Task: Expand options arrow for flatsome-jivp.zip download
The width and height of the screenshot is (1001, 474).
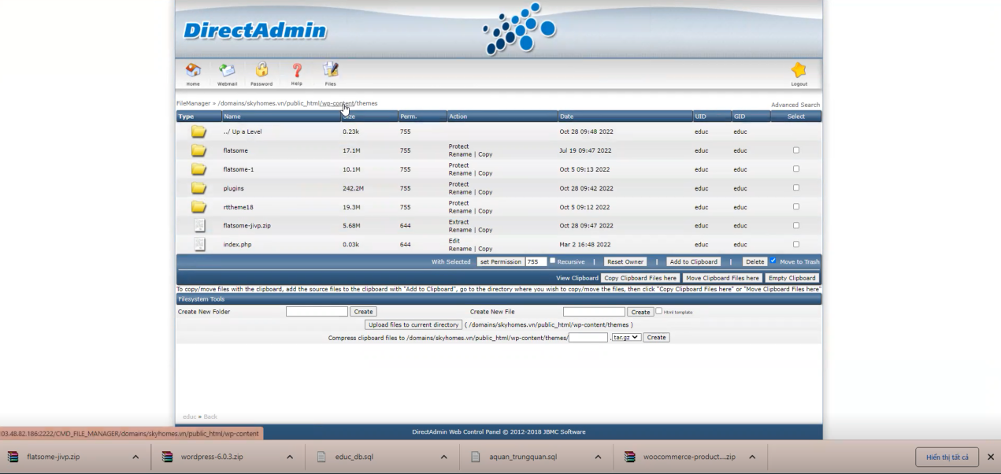Action: pos(135,457)
